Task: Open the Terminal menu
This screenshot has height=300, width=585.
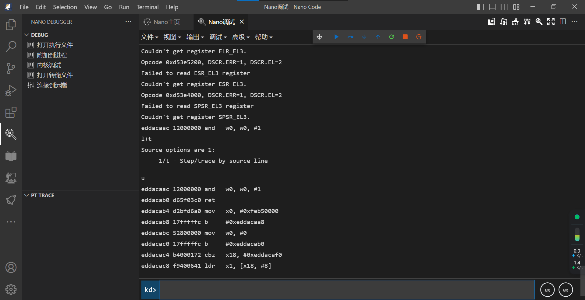Action: click(x=147, y=7)
